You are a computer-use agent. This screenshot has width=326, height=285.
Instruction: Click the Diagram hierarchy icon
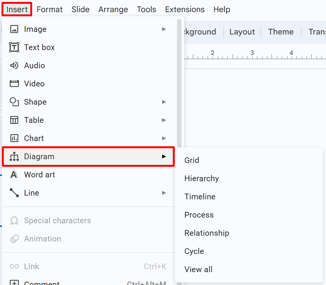coord(14,156)
